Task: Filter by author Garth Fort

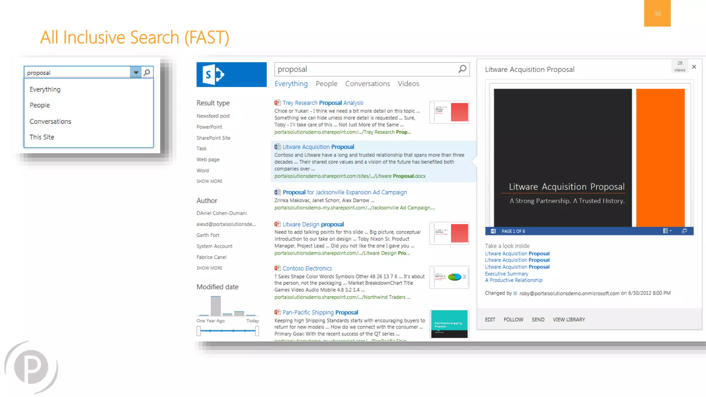Action: [208, 235]
